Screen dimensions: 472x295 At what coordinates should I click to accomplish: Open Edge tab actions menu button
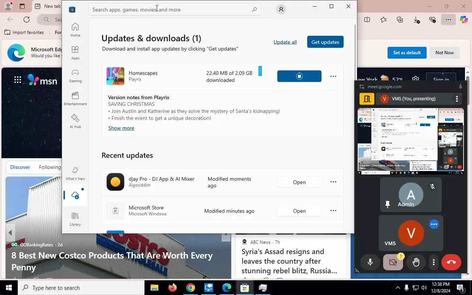pos(22,6)
